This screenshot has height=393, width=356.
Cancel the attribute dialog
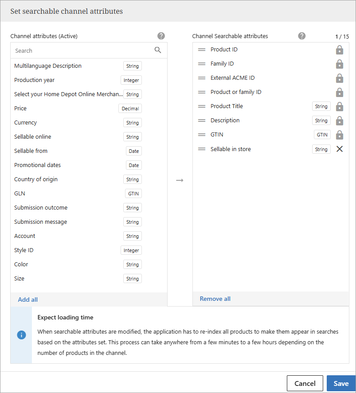tap(305, 383)
